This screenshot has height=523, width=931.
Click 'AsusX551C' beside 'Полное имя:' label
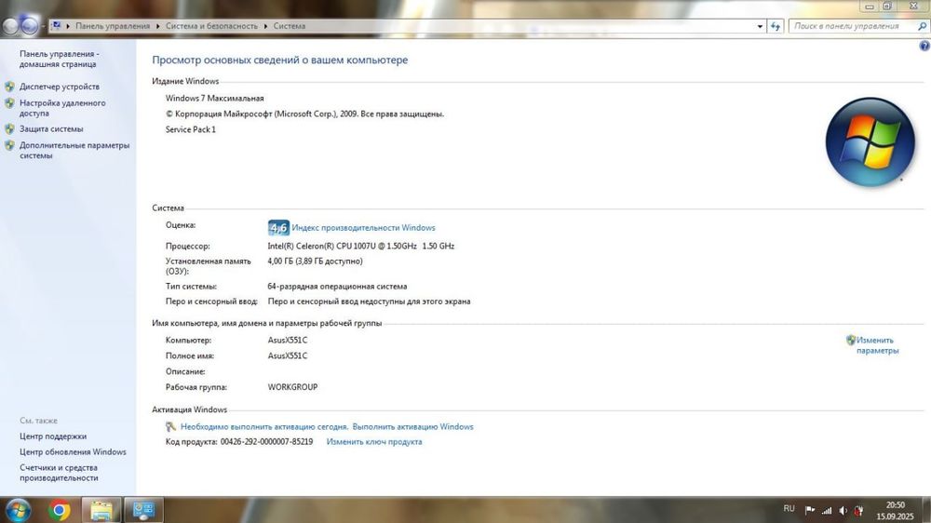(288, 355)
